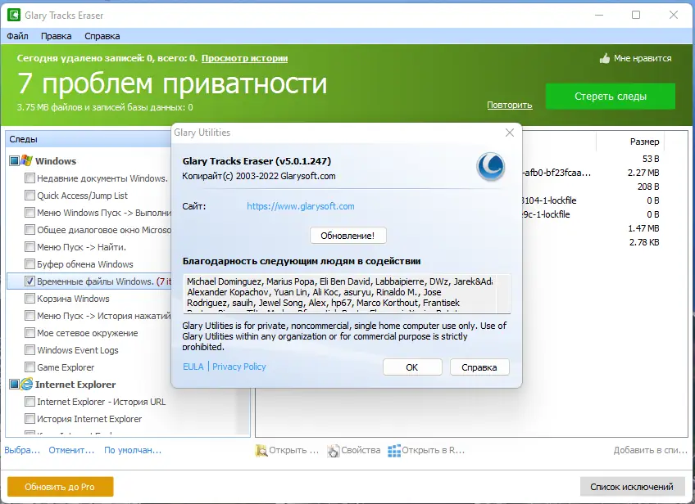The height and width of the screenshot is (504, 695).
Task: Enable the Quick Access/Jump List checkbox
Action: tap(30, 196)
